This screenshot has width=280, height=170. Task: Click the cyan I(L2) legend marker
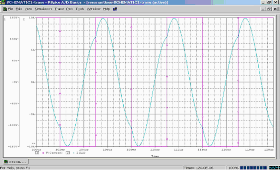point(73,153)
